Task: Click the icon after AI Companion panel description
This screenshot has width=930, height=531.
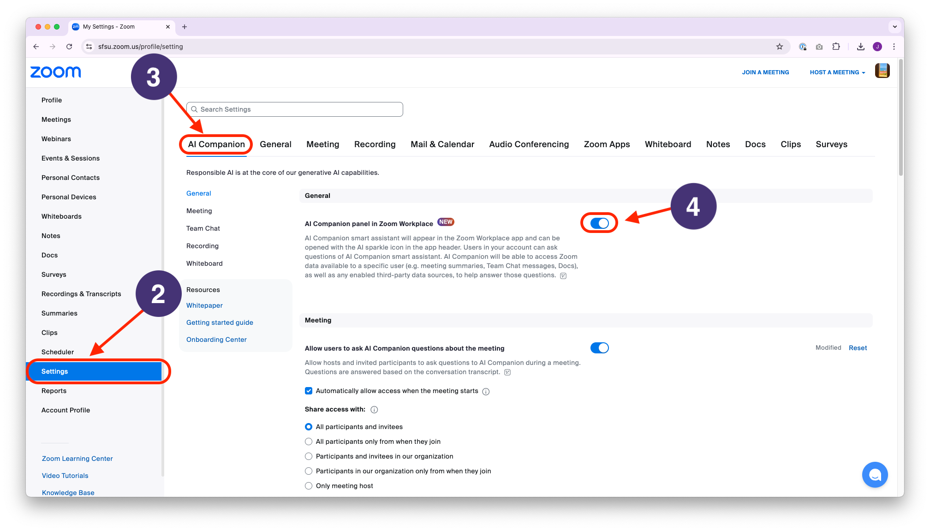Action: tap(563, 276)
